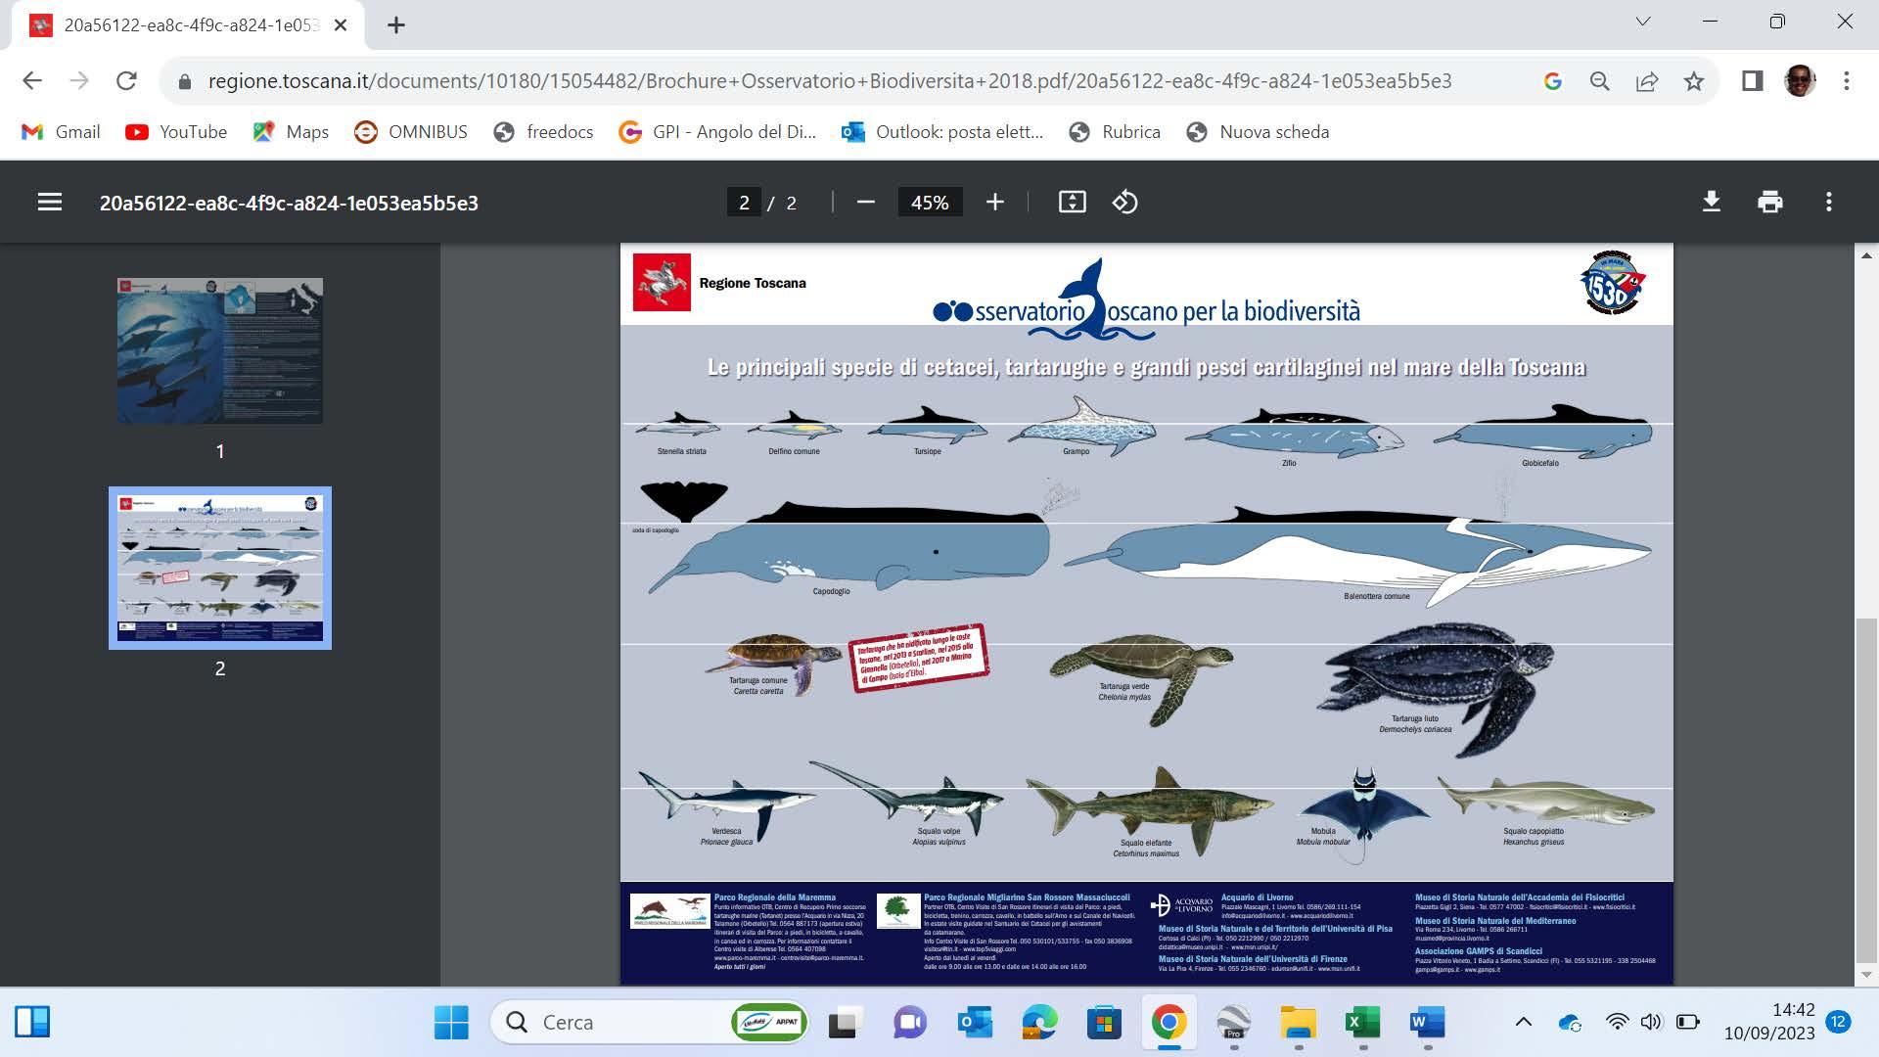
Task: Print the PDF document
Action: pyautogui.click(x=1769, y=203)
